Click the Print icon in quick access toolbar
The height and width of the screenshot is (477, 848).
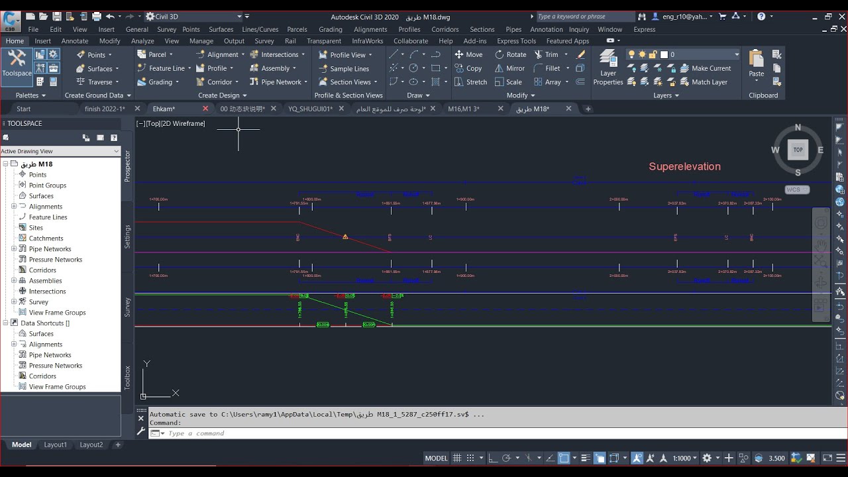coord(97,17)
